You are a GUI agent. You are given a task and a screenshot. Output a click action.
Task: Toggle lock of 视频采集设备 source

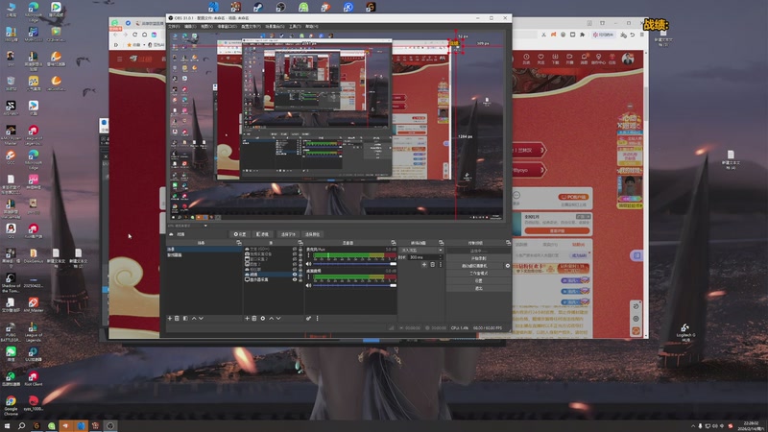click(300, 253)
